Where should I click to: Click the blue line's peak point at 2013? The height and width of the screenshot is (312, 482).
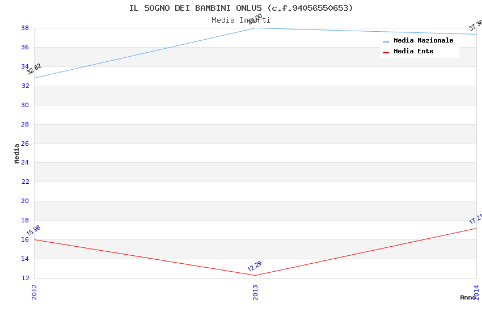click(x=255, y=28)
